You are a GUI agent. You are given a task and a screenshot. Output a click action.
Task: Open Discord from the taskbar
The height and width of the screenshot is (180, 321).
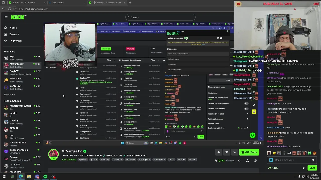pos(37,177)
